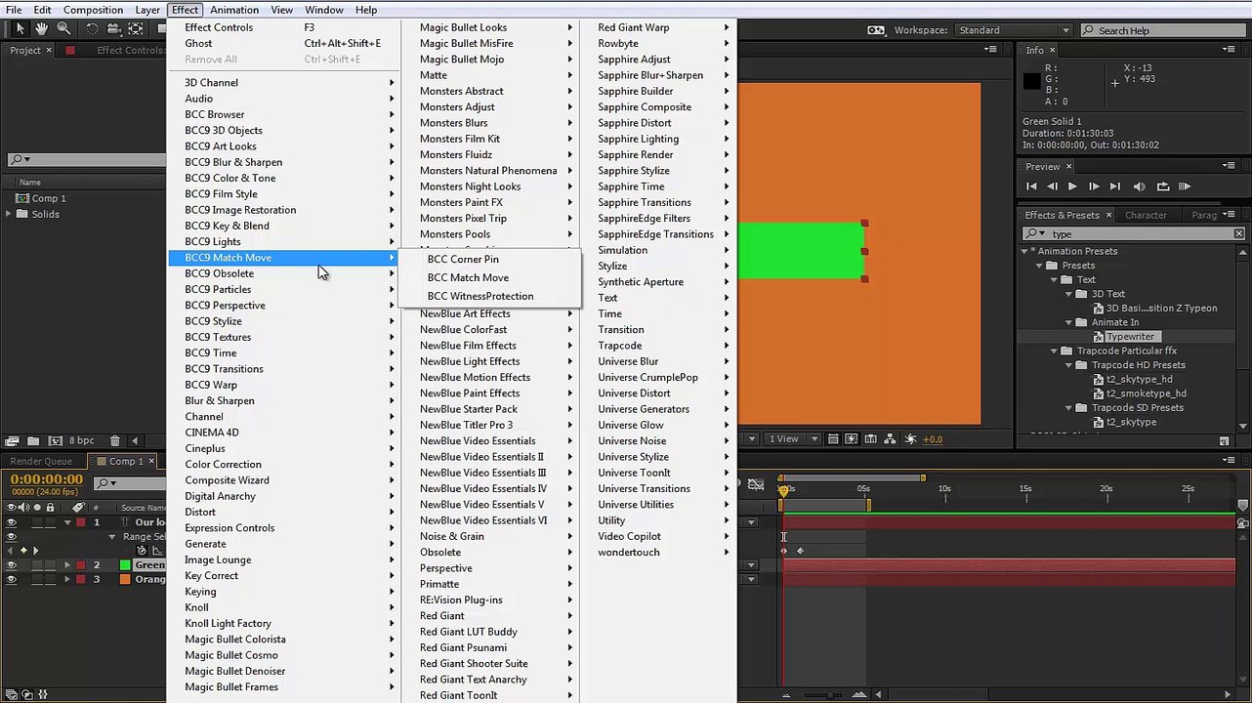Expand layer 3 properties twirl arrow
The image size is (1252, 703).
tap(67, 579)
